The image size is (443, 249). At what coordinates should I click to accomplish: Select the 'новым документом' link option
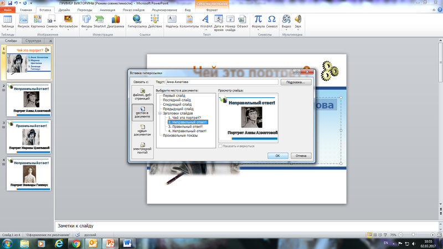(x=142, y=130)
